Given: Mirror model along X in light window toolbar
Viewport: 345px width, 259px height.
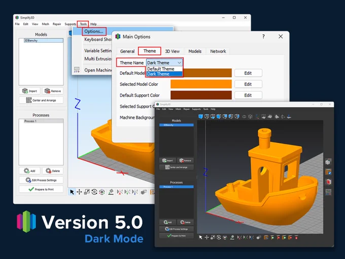Looking at the screenshot, I should tap(120, 192).
